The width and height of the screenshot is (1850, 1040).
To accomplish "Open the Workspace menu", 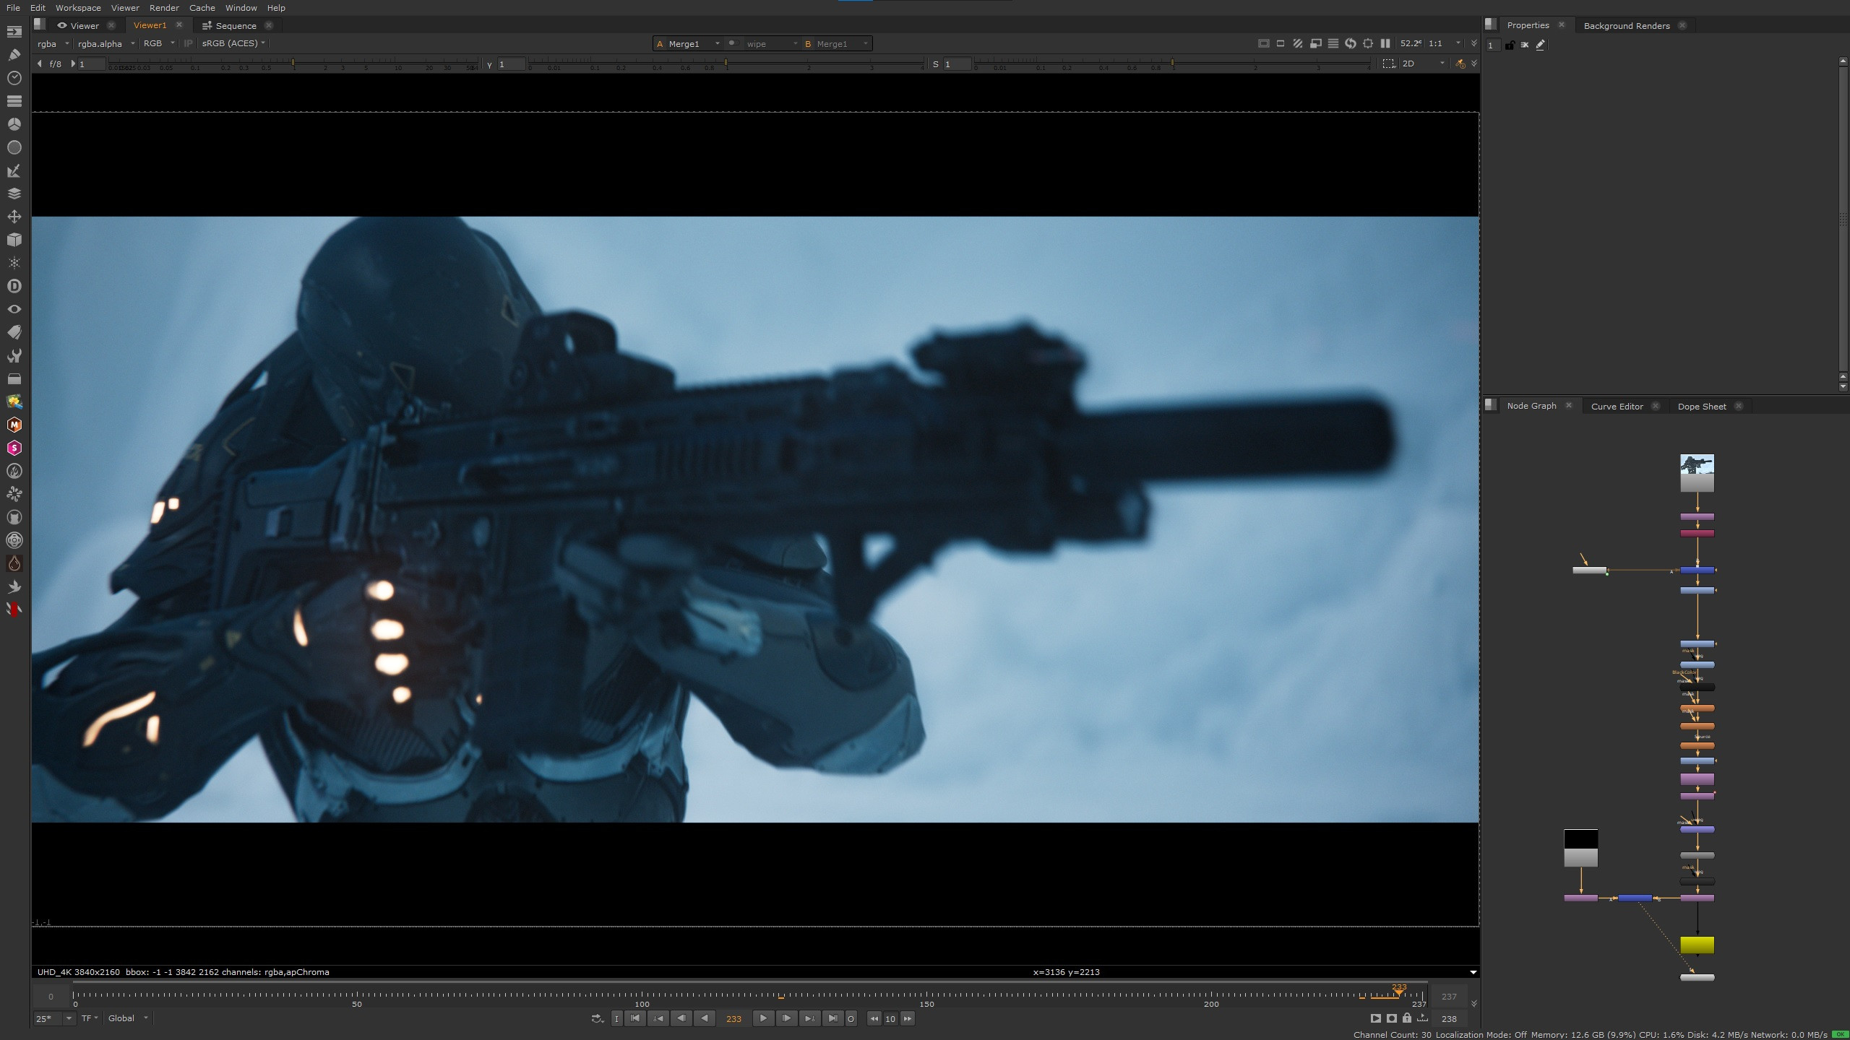I will click(x=78, y=8).
